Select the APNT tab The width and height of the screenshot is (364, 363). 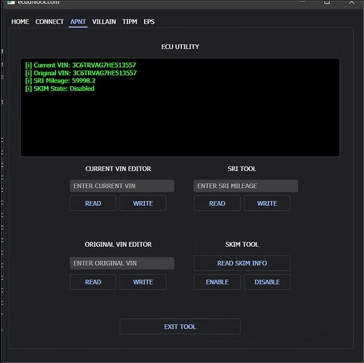pyautogui.click(x=78, y=22)
